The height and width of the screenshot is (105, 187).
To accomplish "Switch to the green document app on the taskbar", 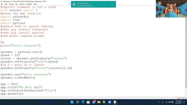I will click(104, 102).
